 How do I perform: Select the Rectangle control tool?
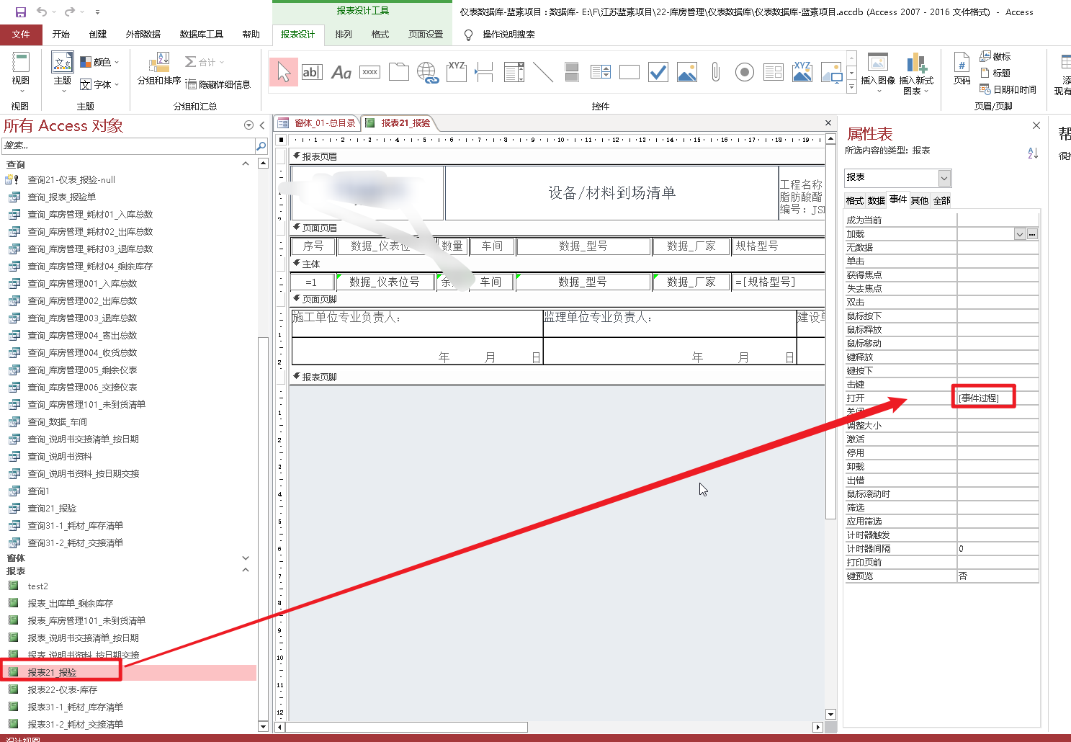point(629,72)
